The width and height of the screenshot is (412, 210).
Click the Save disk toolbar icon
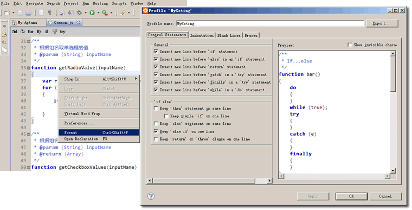[20, 12]
